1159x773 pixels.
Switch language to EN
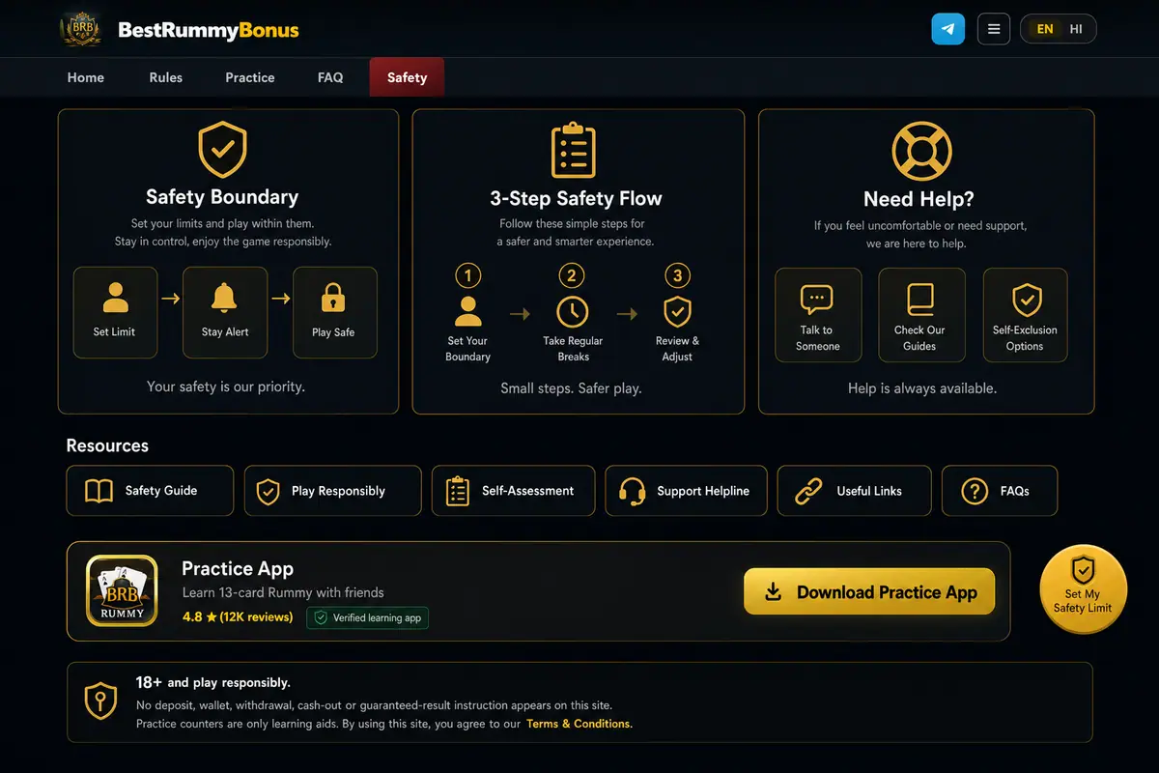(x=1045, y=29)
